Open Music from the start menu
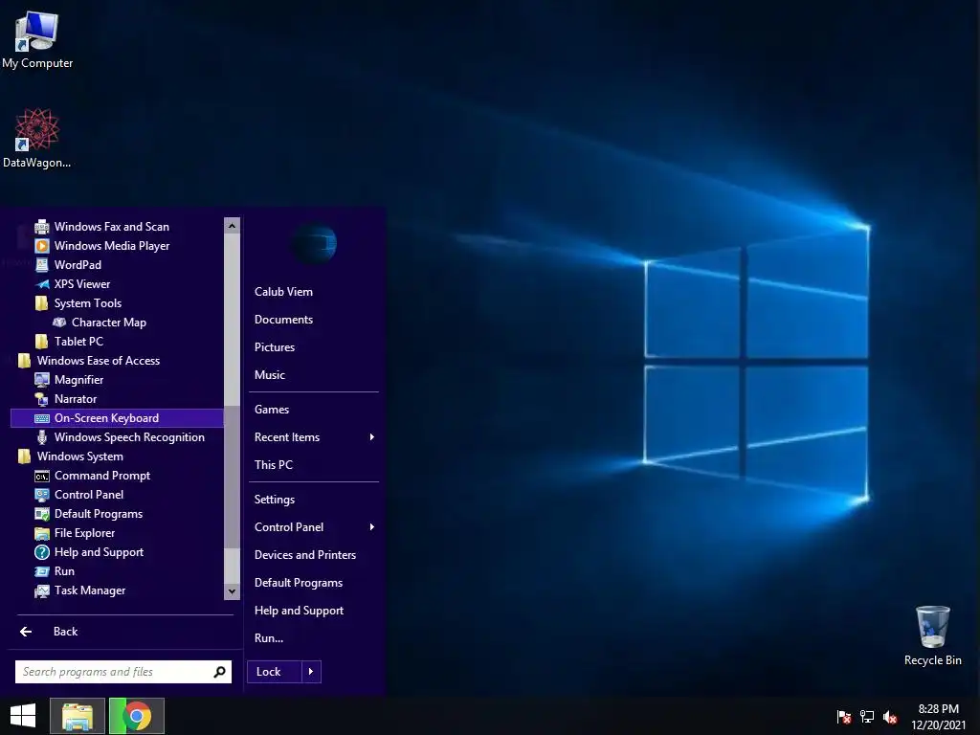 click(x=269, y=375)
